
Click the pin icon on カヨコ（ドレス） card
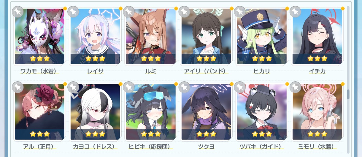click(73, 87)
